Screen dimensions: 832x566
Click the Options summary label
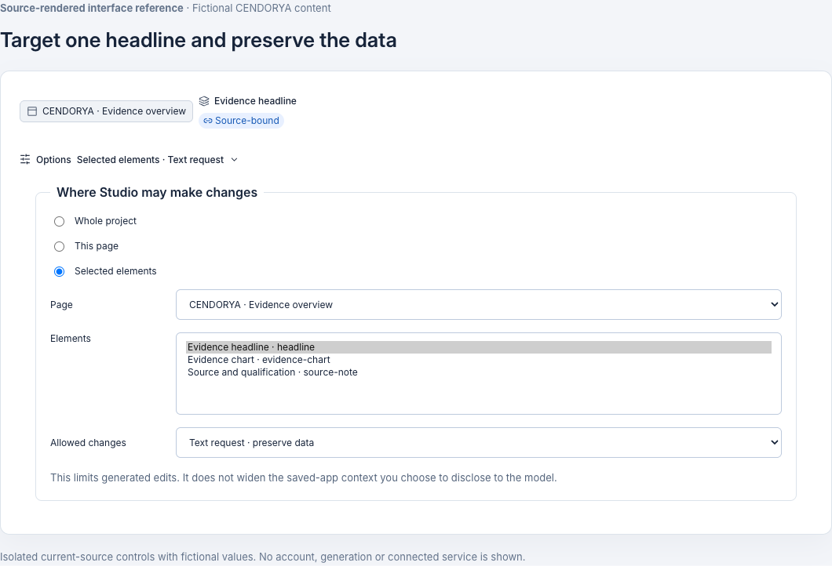(53, 159)
